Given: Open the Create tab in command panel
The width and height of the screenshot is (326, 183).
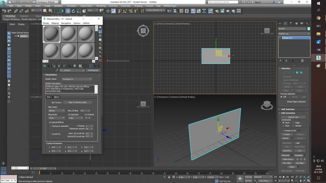Looking at the screenshot, I should [x=280, y=23].
